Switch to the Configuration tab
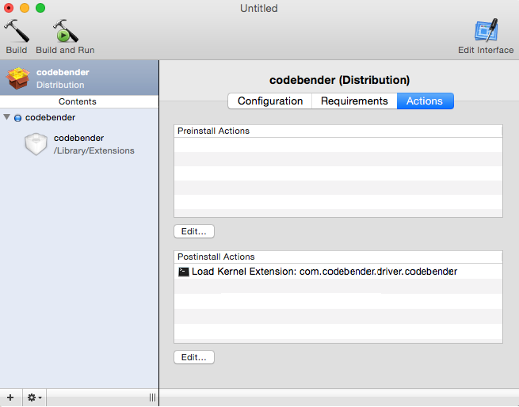The image size is (519, 407). click(270, 101)
